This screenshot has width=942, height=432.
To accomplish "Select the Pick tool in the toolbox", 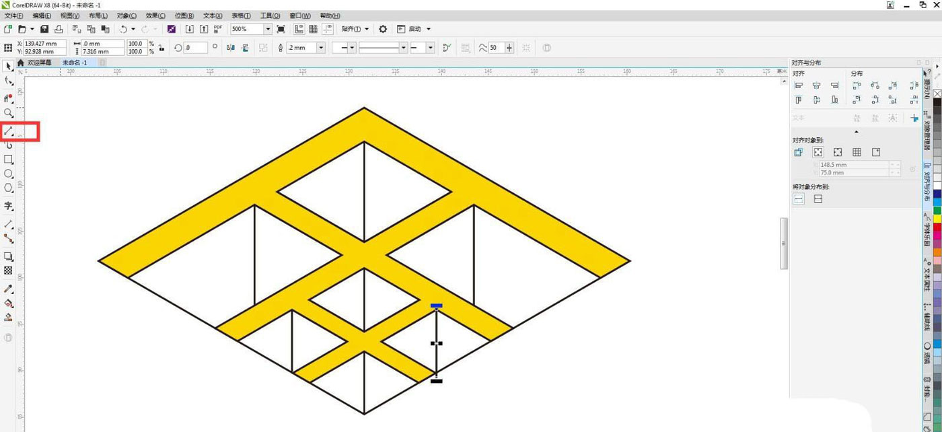I will click(x=8, y=66).
